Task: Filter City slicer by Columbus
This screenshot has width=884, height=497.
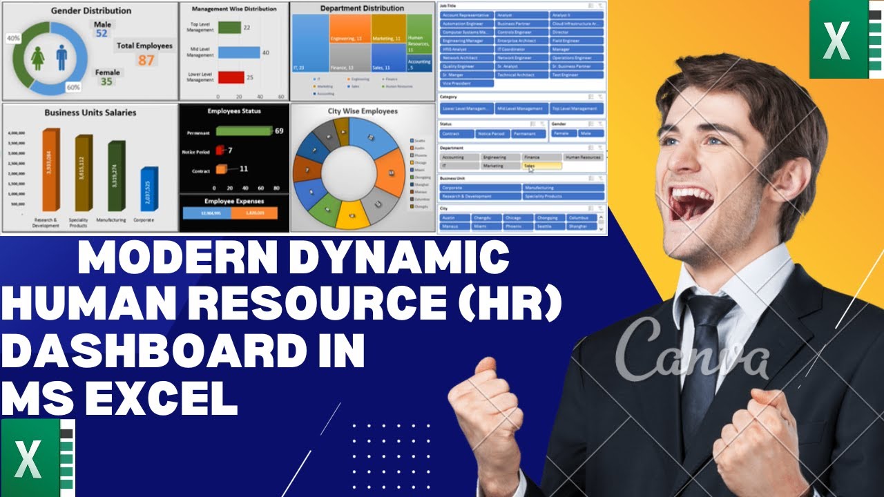Action: click(582, 218)
